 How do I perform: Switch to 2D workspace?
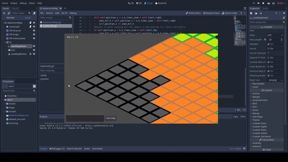point(131,3)
